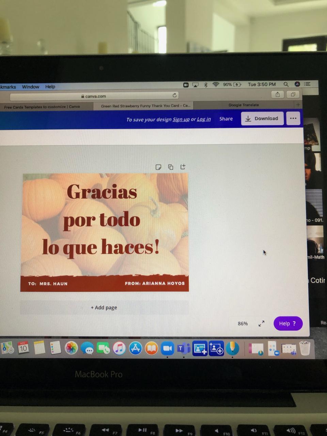Open the Share panel in Canva
The width and height of the screenshot is (327, 436).
(226, 119)
